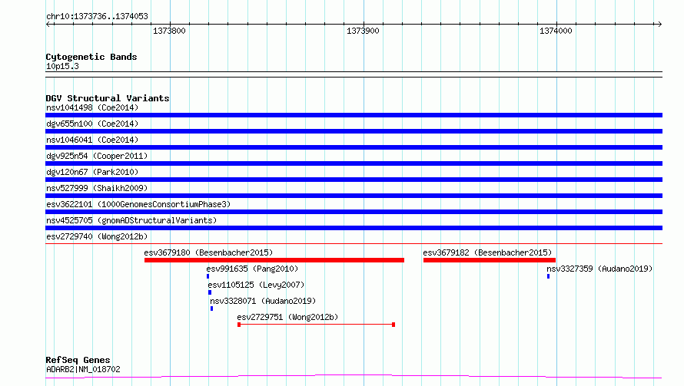Viewport: 684px width, 386px height.
Task: Click the blue bar for nsv4525705
Action: point(354,228)
